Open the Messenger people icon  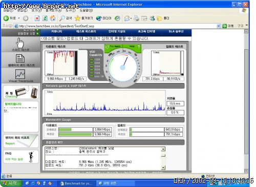152,18
